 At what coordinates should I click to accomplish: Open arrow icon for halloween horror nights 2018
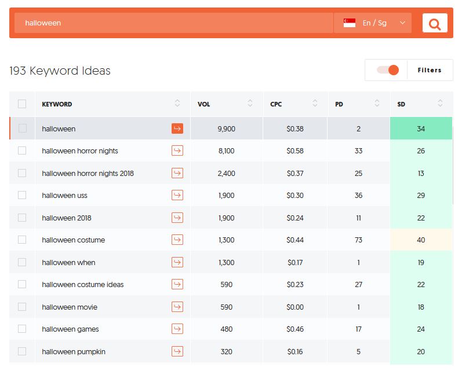coord(177,173)
